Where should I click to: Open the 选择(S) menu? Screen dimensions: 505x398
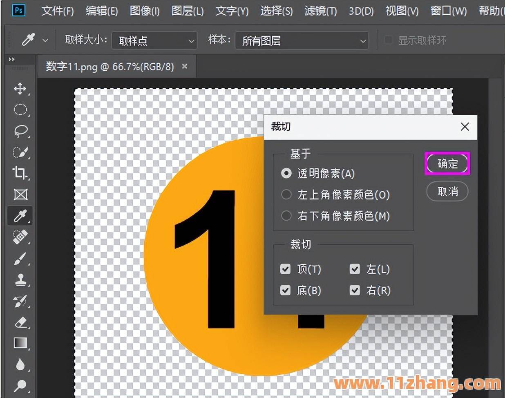click(x=277, y=11)
